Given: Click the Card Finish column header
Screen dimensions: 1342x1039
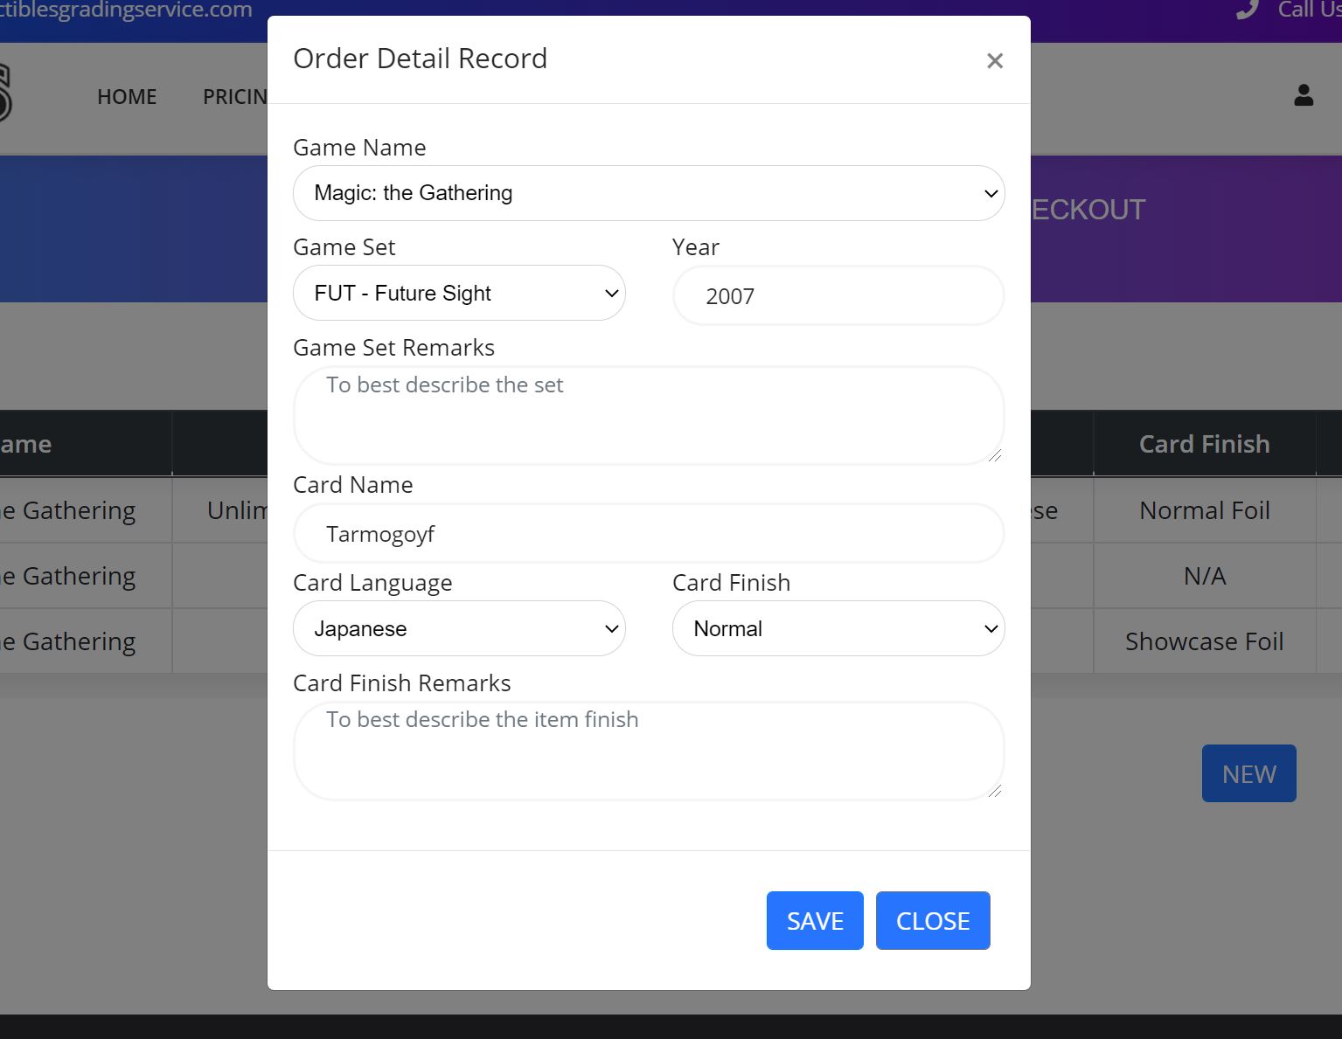Looking at the screenshot, I should [1204, 444].
